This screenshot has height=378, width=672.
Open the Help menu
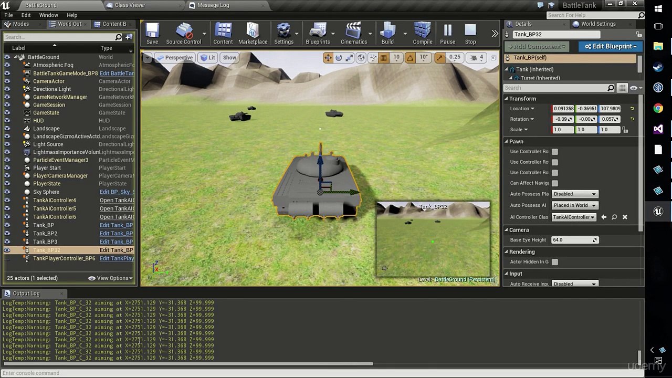coord(72,15)
